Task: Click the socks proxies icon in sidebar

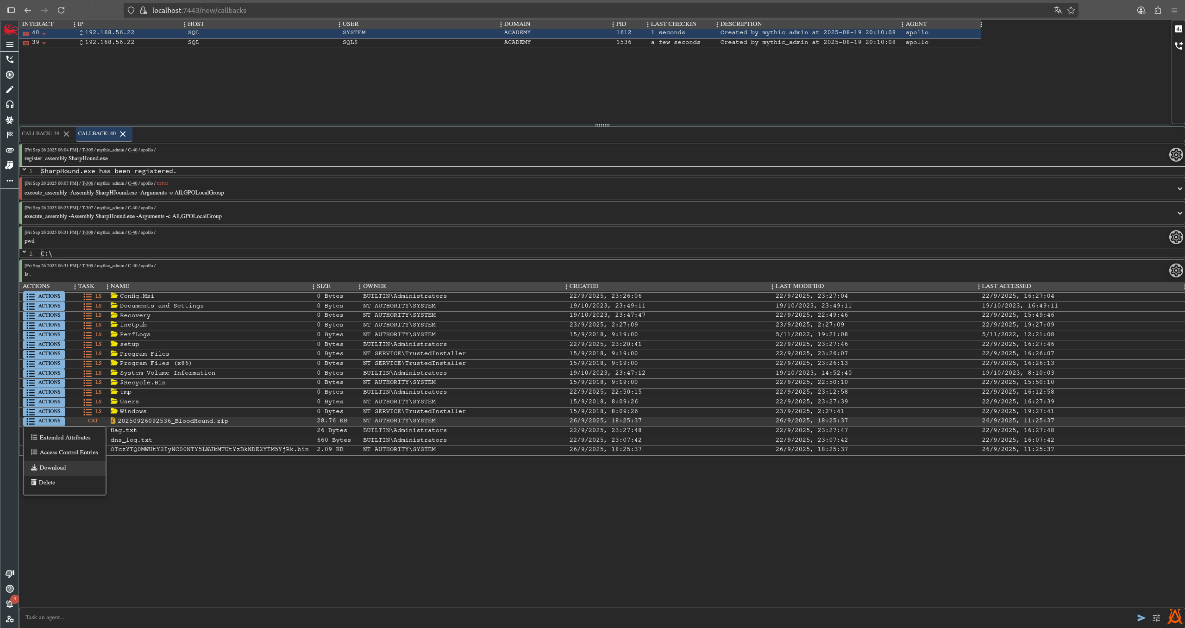Action: (10, 165)
